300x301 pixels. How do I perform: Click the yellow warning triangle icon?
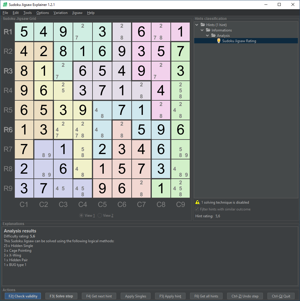coord(197,202)
